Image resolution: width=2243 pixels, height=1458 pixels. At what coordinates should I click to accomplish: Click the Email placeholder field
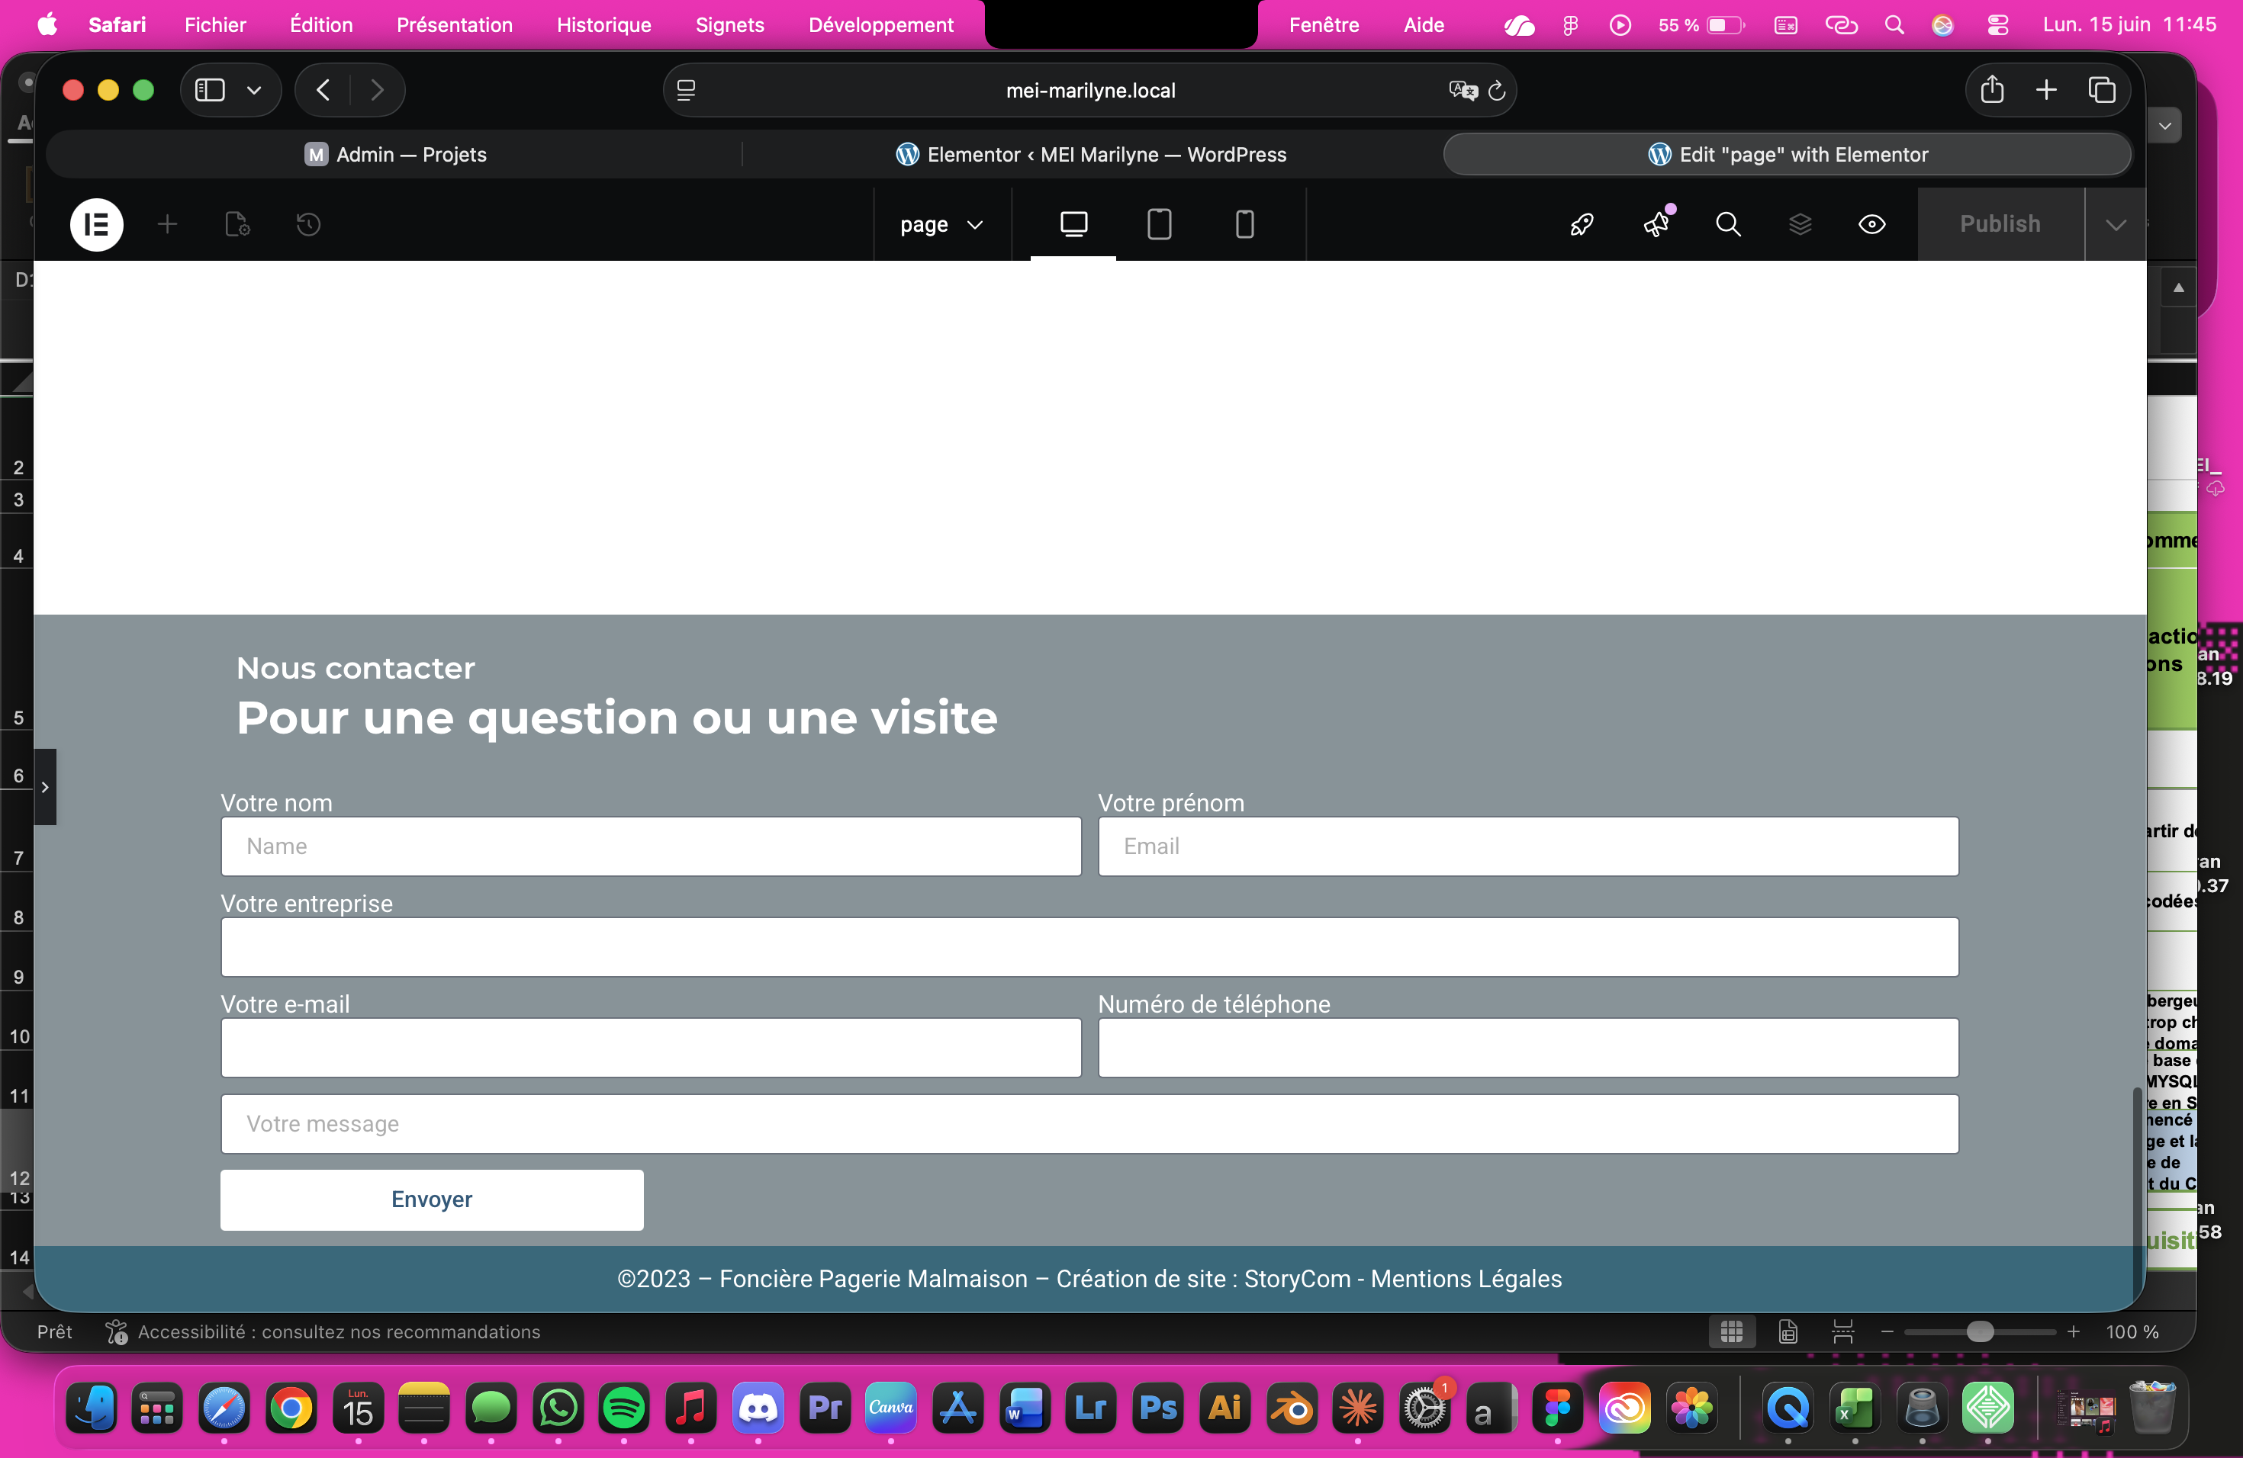(1527, 846)
